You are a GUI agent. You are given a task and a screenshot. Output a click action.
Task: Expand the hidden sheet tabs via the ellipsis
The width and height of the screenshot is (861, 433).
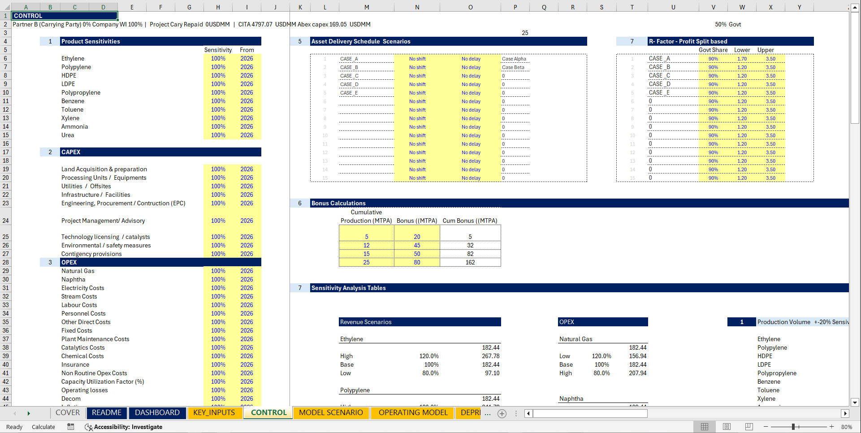tap(488, 414)
